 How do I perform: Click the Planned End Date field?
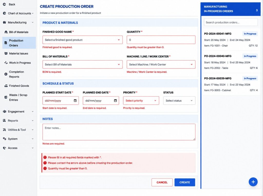[x=101, y=101]
